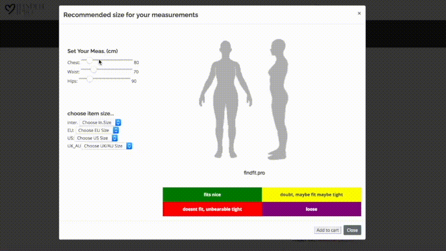This screenshot has width=446, height=251.
Task: Click the Chest slider handle
Action: (x=90, y=61)
